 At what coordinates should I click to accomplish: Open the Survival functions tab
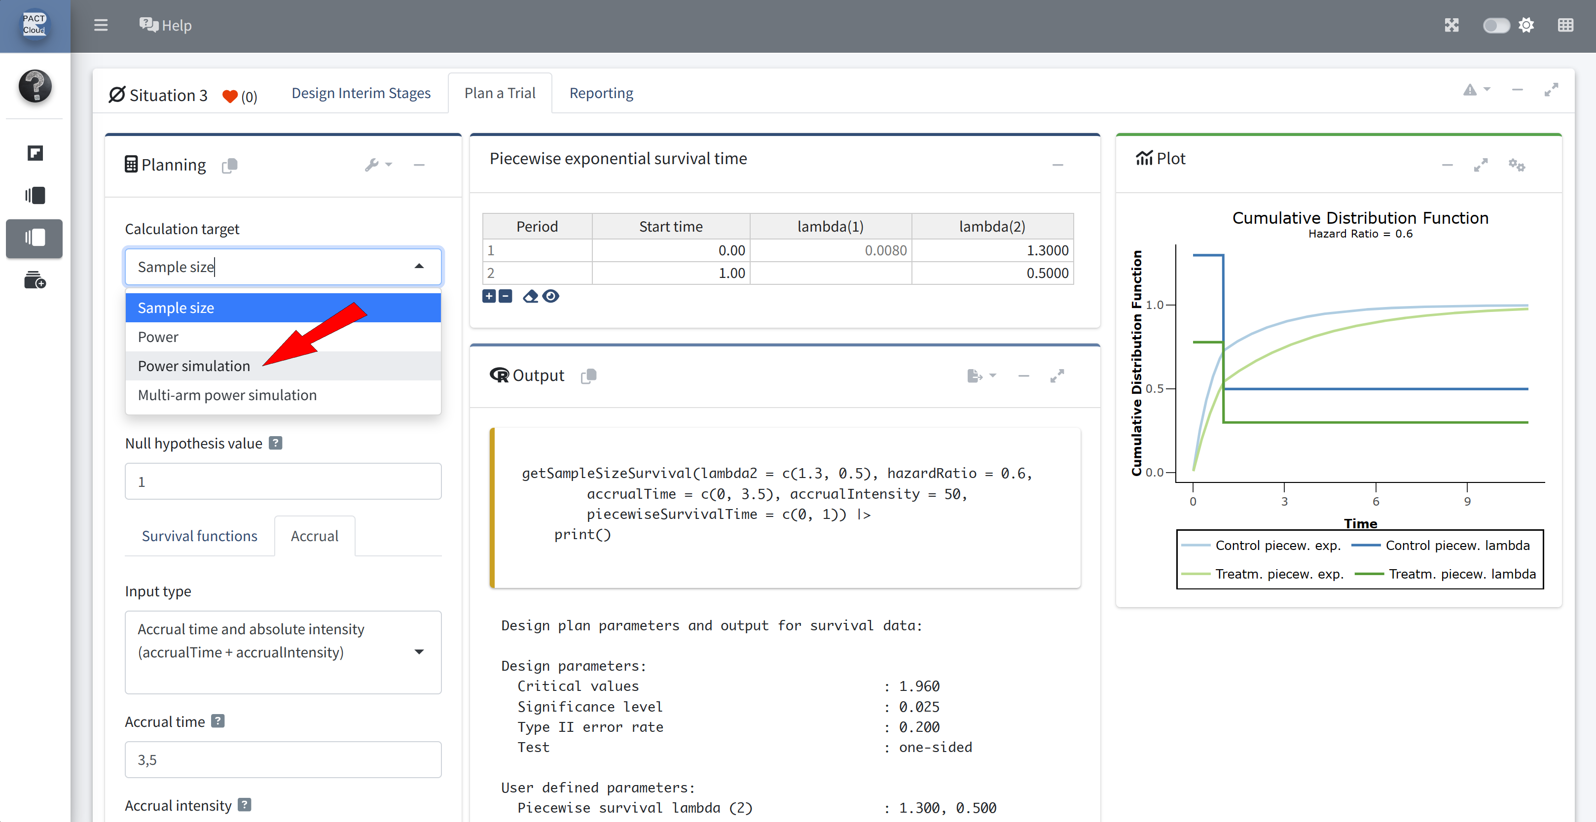click(199, 535)
